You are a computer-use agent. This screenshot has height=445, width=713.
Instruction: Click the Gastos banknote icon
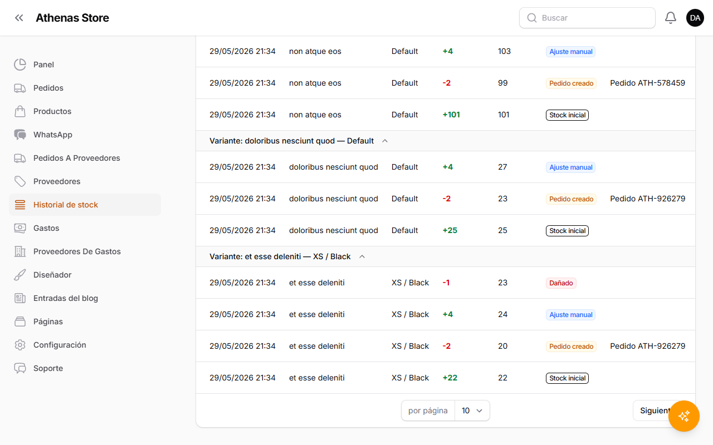[x=20, y=228]
